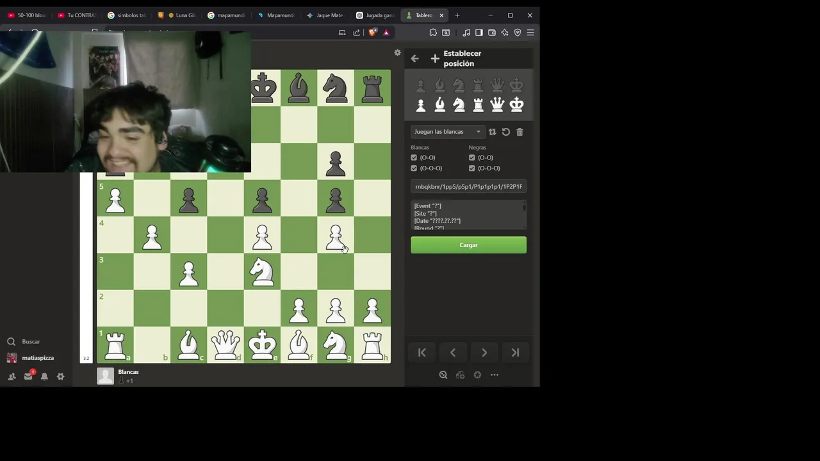Switch to the simbolos tab
The width and height of the screenshot is (820, 461).
tap(127, 15)
